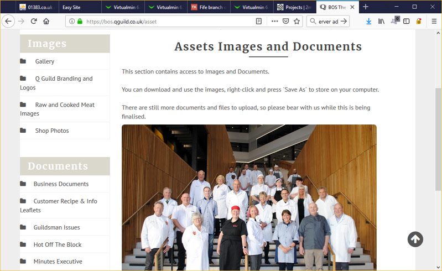Close the BOS tab with X
This screenshot has height=271, width=442.
(x=352, y=7)
